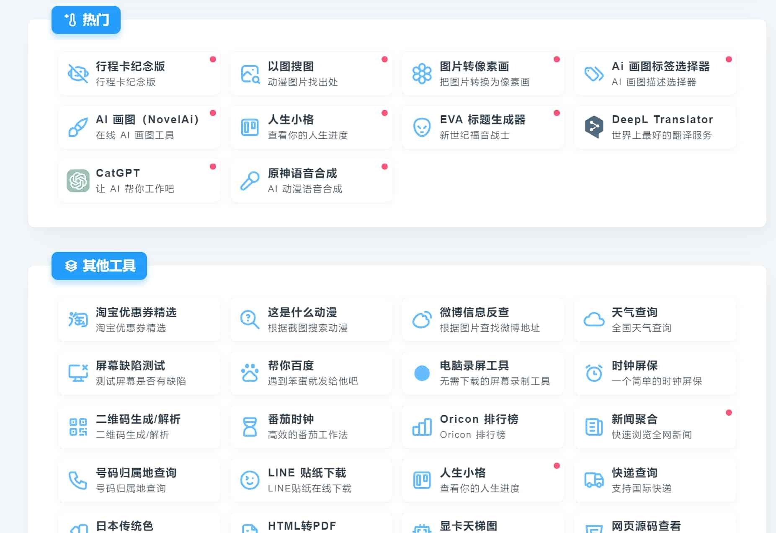Click the bar chart icon for Oricon 排行榜
776x533 pixels.
coord(422,427)
